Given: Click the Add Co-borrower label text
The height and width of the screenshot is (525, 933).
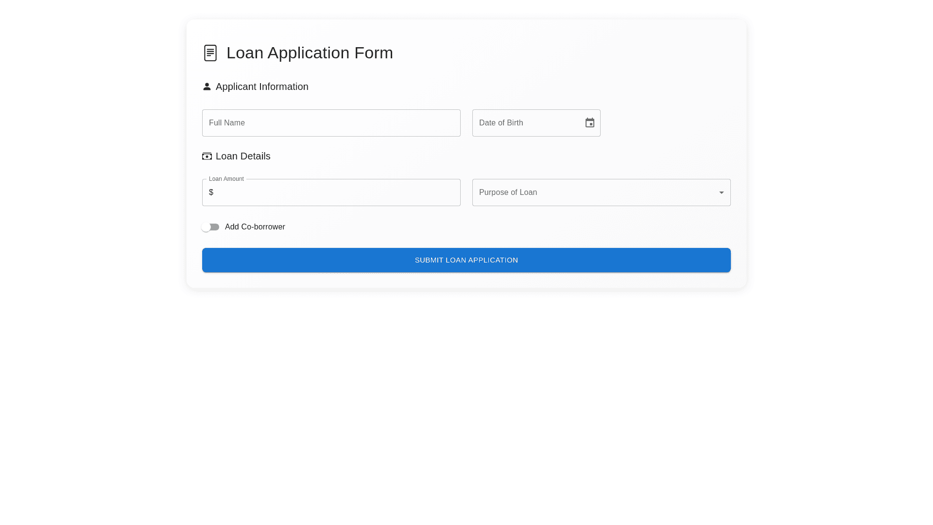Looking at the screenshot, I should (x=255, y=227).
